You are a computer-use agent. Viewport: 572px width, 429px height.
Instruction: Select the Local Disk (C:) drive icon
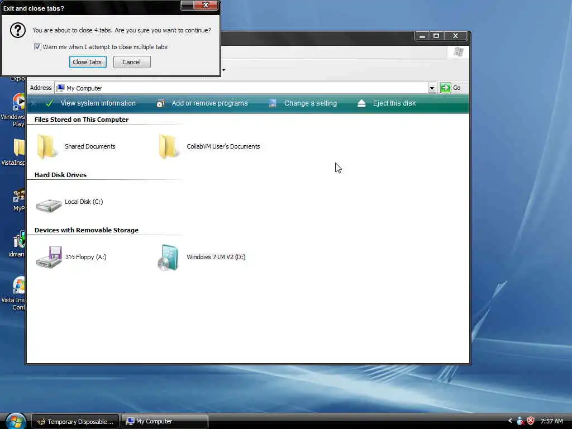[x=49, y=206]
